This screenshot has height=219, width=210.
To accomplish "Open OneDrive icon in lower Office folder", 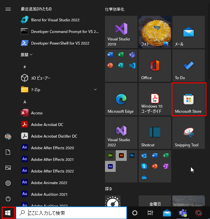I will pyautogui.click(x=144, y=177).
